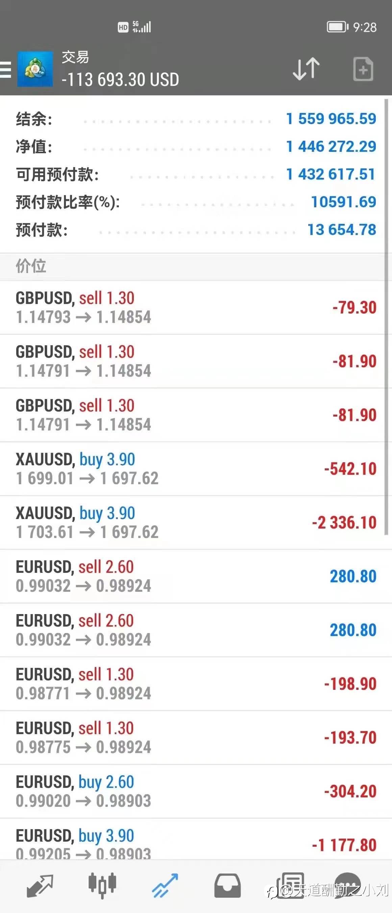392x913 pixels.
Task: Select the Trade tab trend icon
Action: pyautogui.click(x=165, y=886)
